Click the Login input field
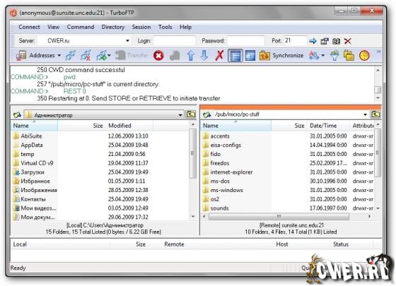This screenshot has width=396, height=286. click(x=174, y=41)
